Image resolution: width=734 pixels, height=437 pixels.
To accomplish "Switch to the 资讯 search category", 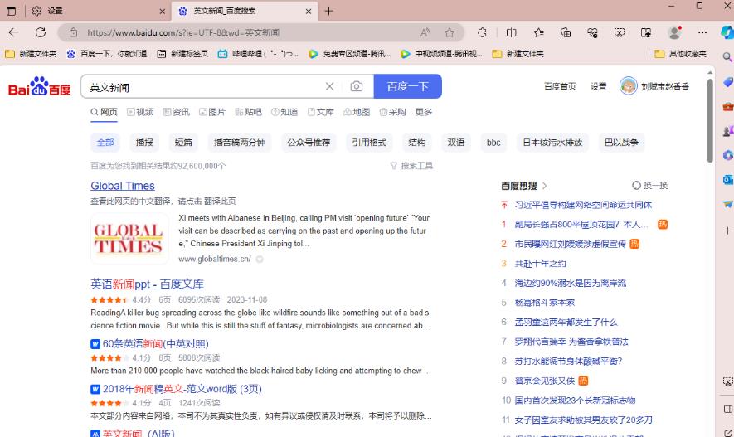I will tap(177, 112).
